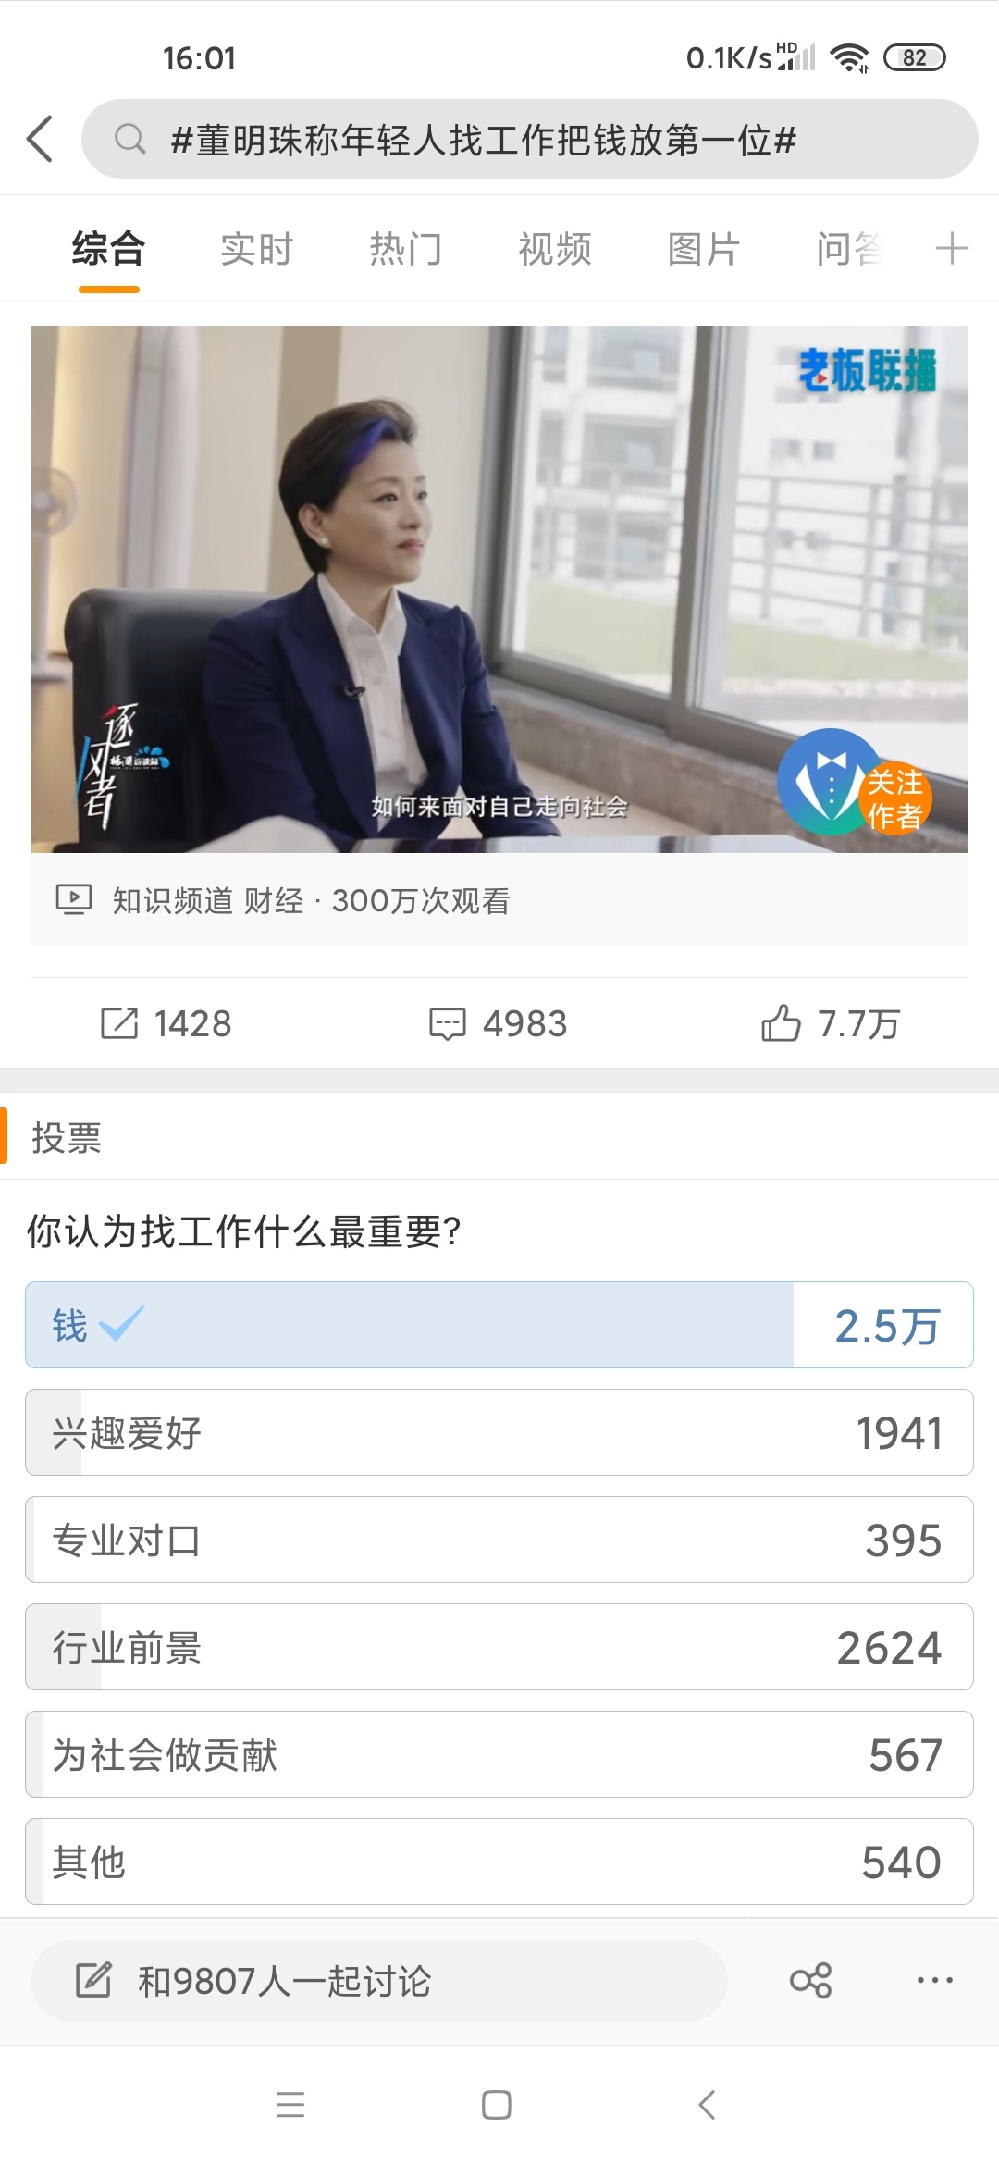Switch to the 视频 tab

[555, 249]
